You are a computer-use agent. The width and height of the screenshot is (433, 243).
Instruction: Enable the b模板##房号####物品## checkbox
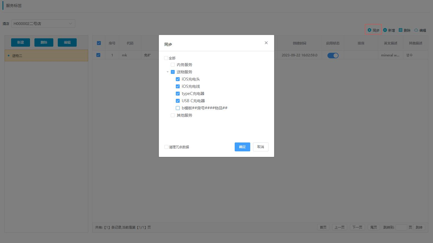(178, 108)
